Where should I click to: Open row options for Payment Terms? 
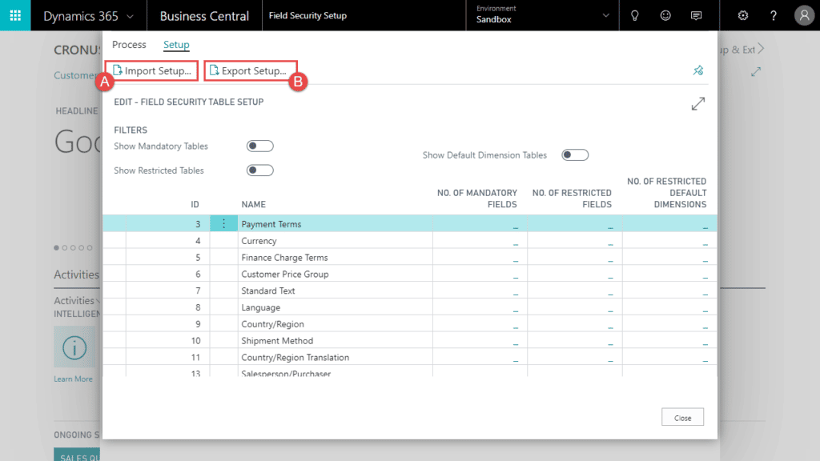pyautogui.click(x=223, y=223)
